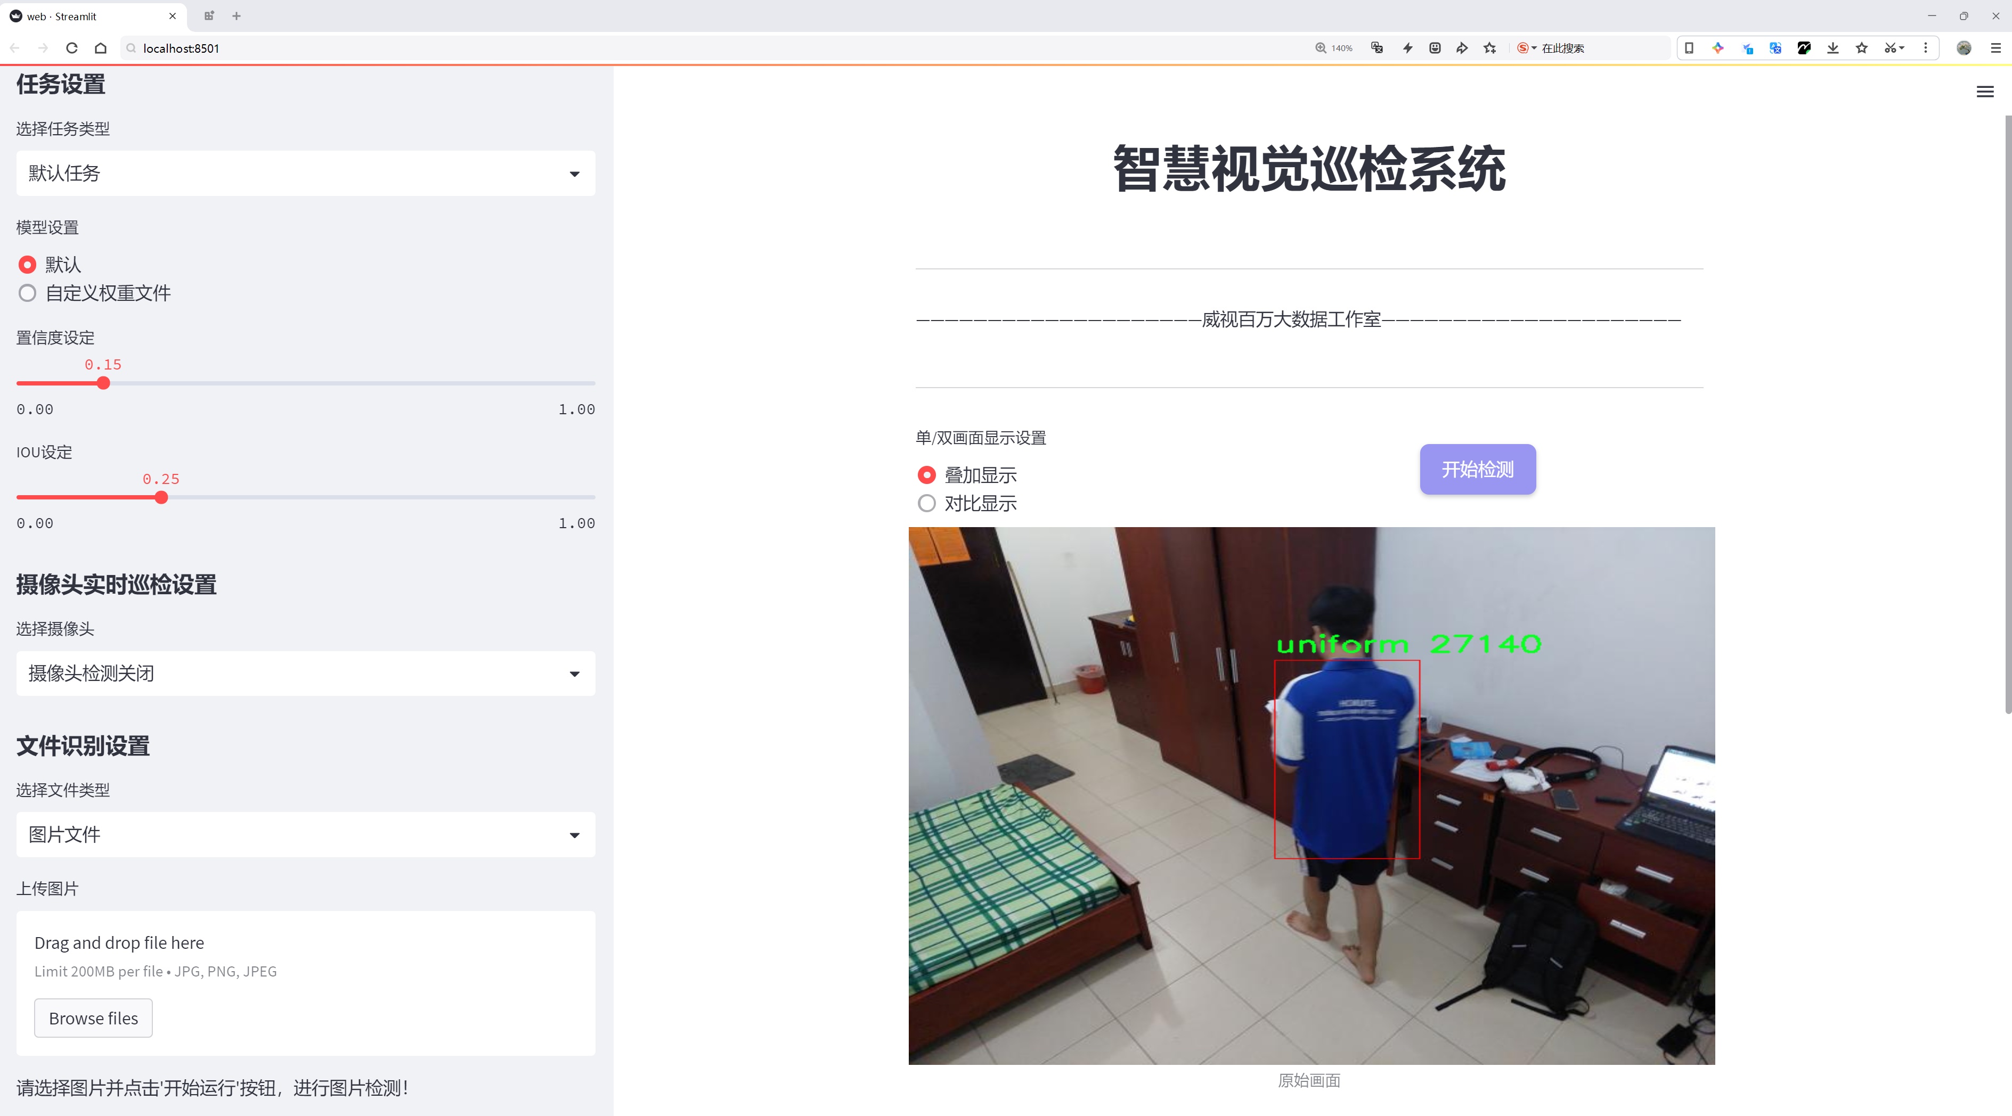2012x1116 pixels.
Task: Click the lightning speed mode icon
Action: coord(1407,48)
